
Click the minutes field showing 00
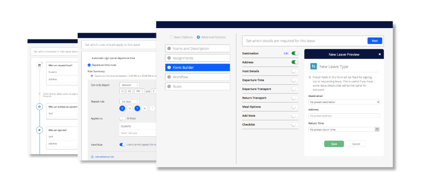[x=130, y=91]
